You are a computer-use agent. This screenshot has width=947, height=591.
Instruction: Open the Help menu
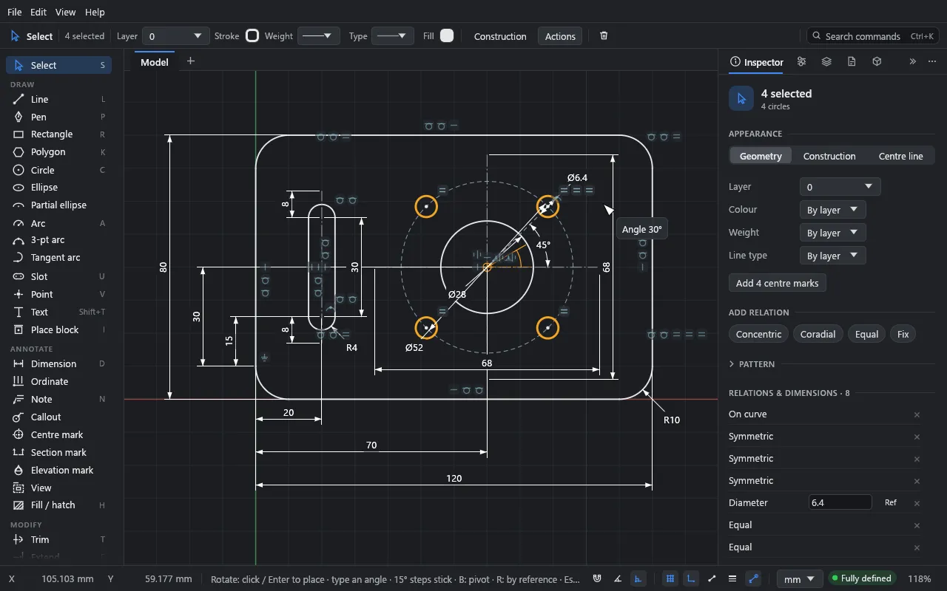pos(95,12)
